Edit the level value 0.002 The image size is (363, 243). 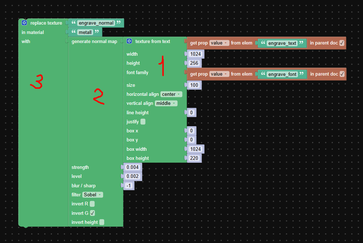tap(132, 176)
